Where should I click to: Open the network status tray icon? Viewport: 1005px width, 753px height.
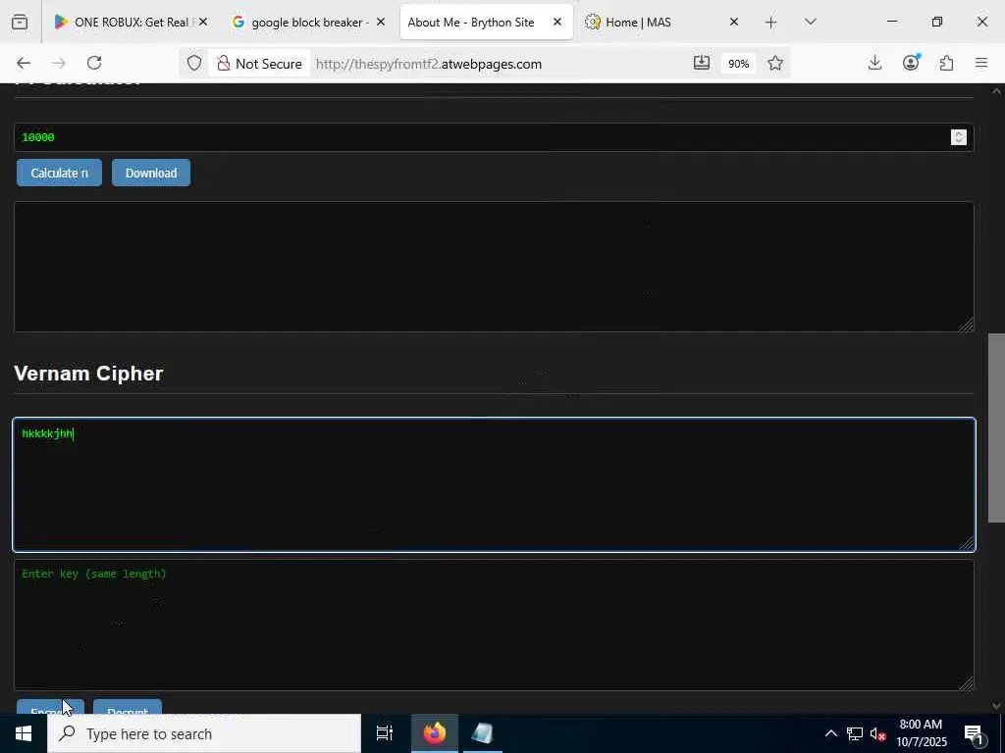855,733
